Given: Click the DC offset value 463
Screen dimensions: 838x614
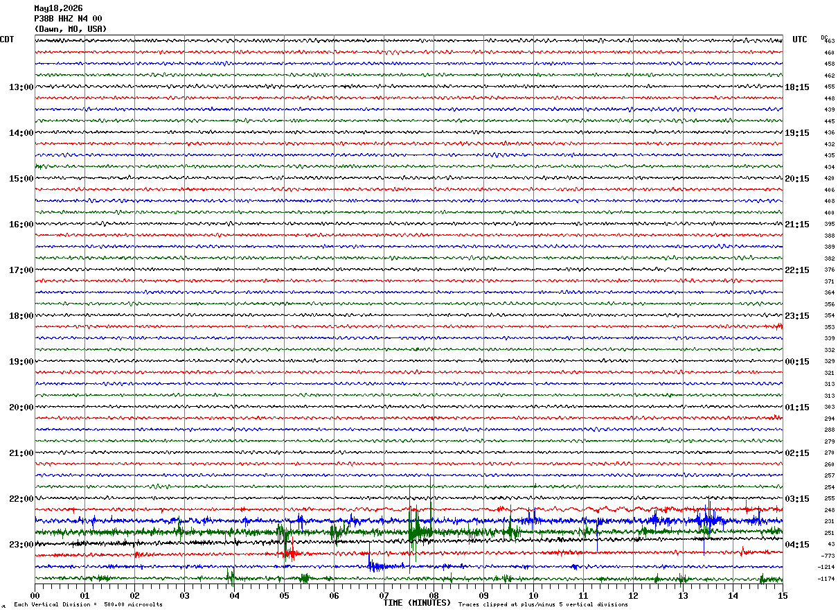Looking at the screenshot, I should tap(829, 41).
